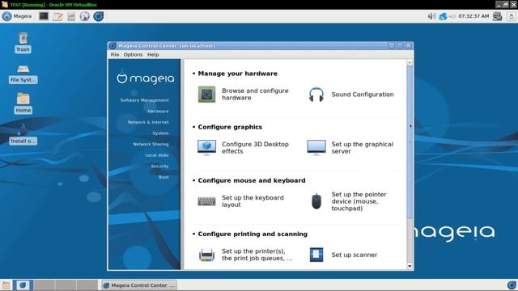Open Mageia applications menu in top panel
Image resolution: width=518 pixels, height=291 pixels.
17,16
